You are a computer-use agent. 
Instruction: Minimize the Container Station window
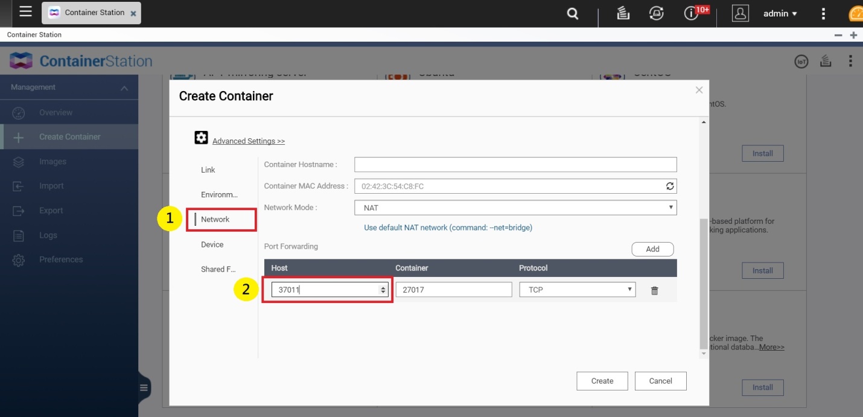tap(838, 35)
